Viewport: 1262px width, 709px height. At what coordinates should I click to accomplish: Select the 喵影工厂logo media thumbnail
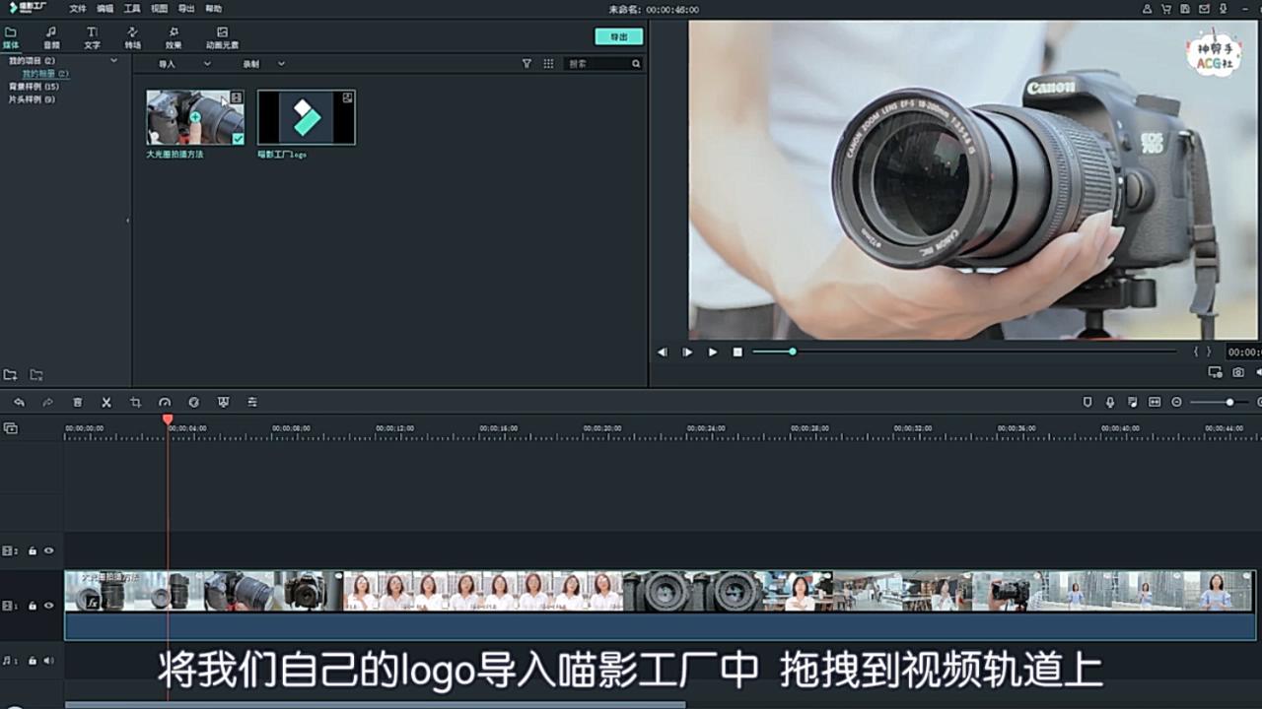(x=307, y=117)
